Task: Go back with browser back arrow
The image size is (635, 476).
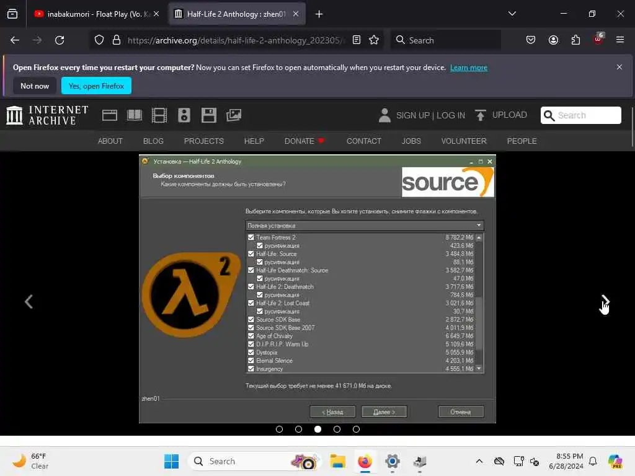Action: coord(15,40)
